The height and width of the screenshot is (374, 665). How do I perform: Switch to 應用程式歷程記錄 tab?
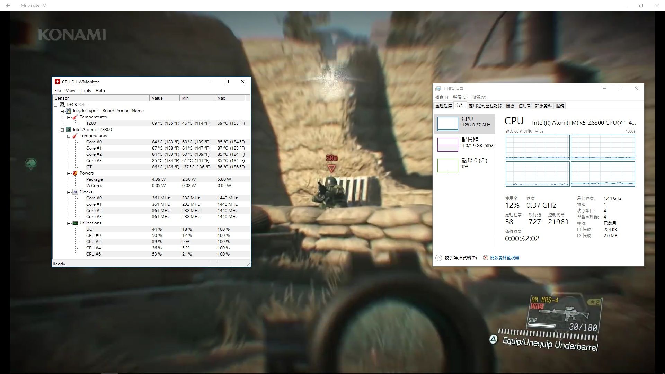(485, 106)
